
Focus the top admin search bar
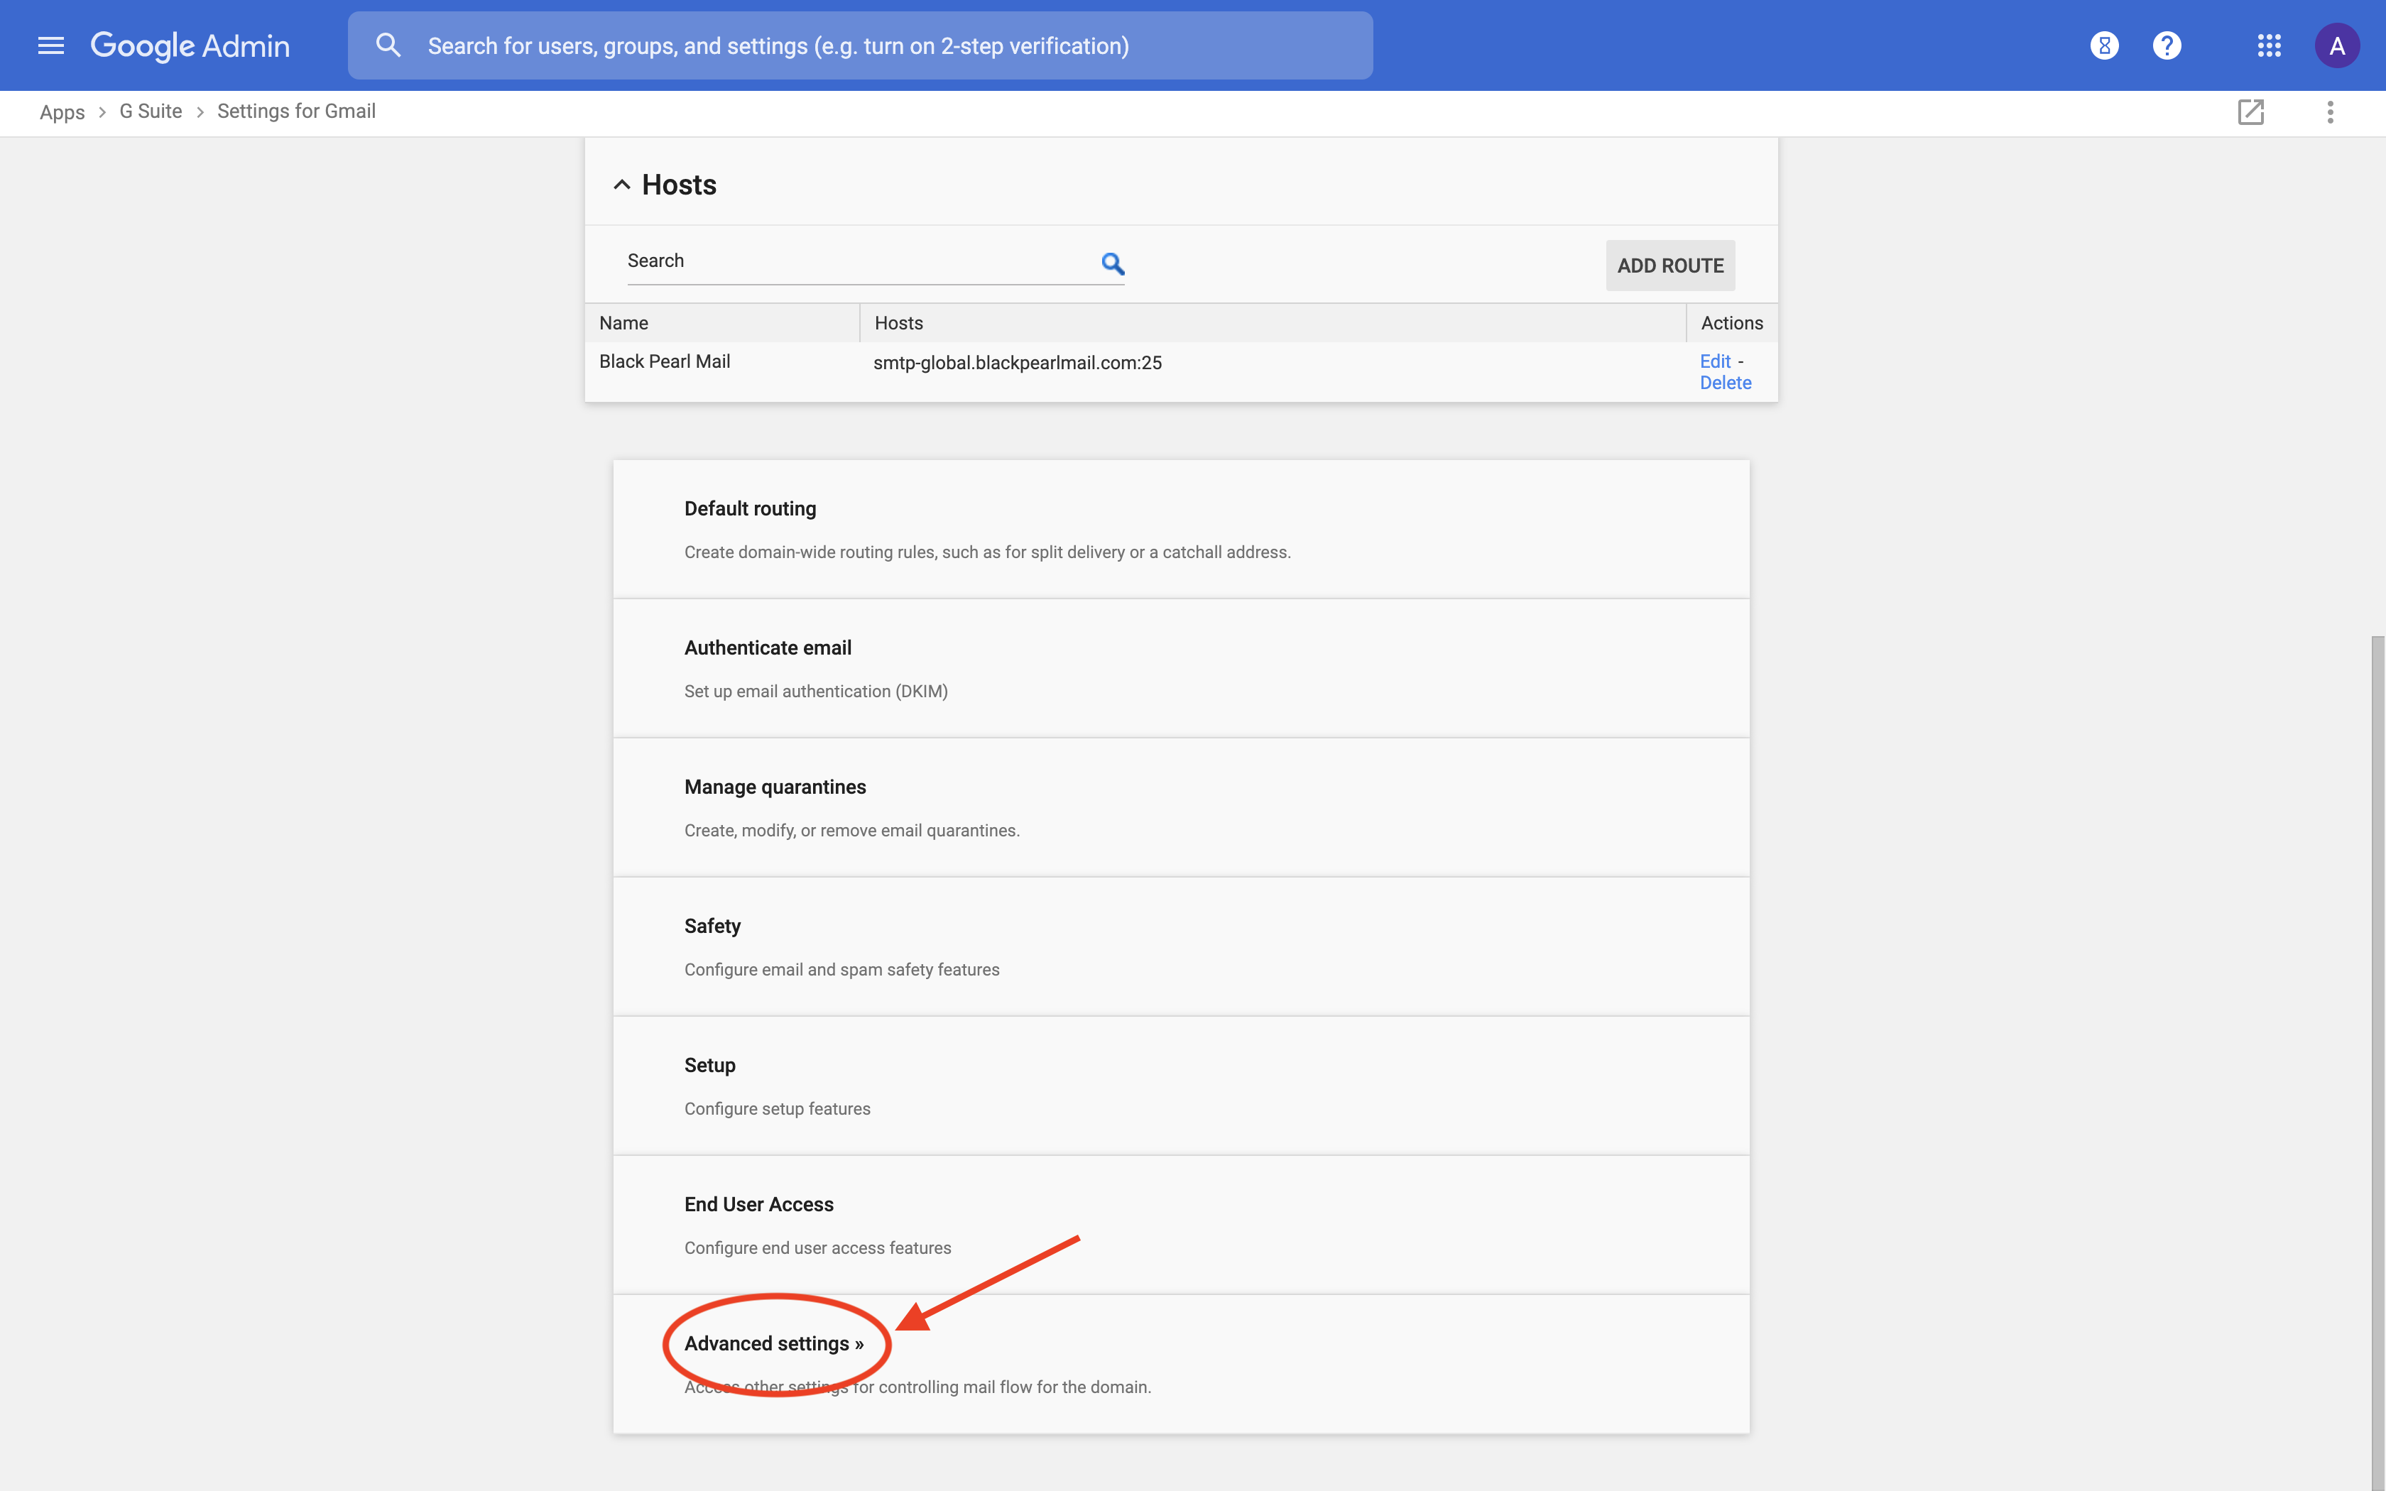coord(860,45)
